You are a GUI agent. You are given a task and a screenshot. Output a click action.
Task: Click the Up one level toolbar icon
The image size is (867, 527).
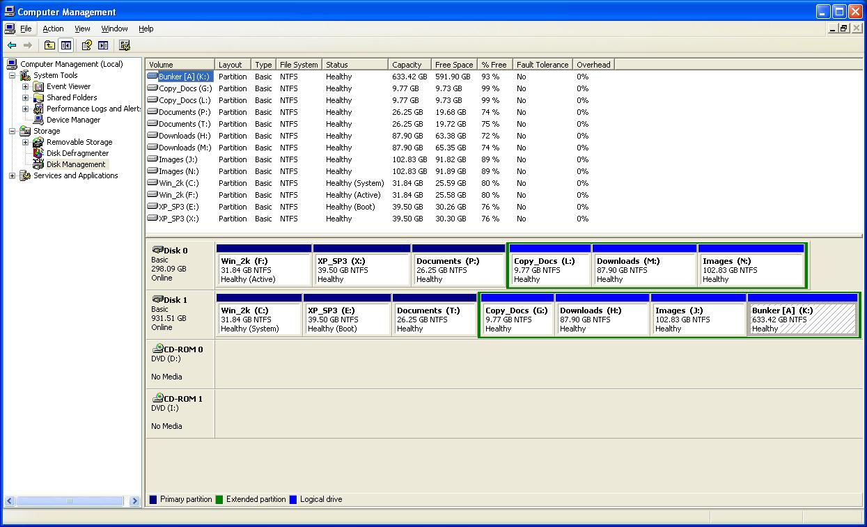tap(49, 45)
